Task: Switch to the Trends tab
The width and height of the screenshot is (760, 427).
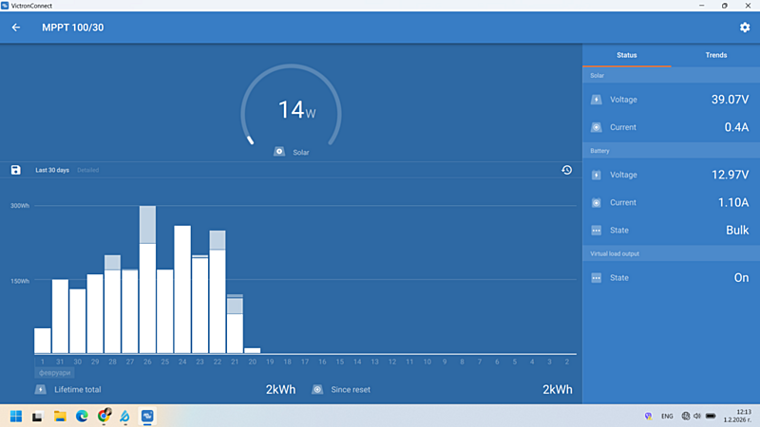Action: pos(716,55)
